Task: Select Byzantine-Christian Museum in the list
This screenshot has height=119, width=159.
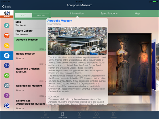Action: (x=30, y=75)
